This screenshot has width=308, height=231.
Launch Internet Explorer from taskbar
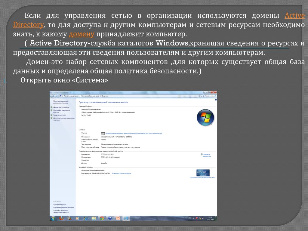pyautogui.click(x=86, y=218)
